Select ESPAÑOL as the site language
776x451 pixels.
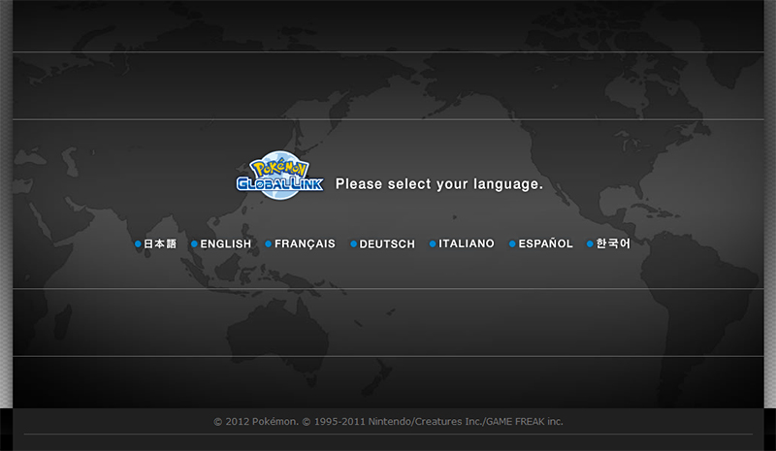541,243
